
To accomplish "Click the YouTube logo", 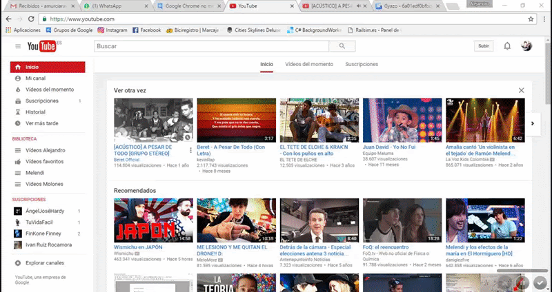I will (42, 46).
